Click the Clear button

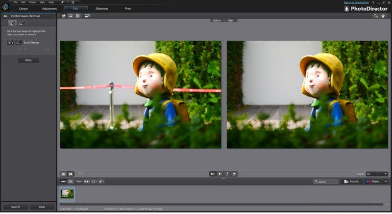click(42, 207)
